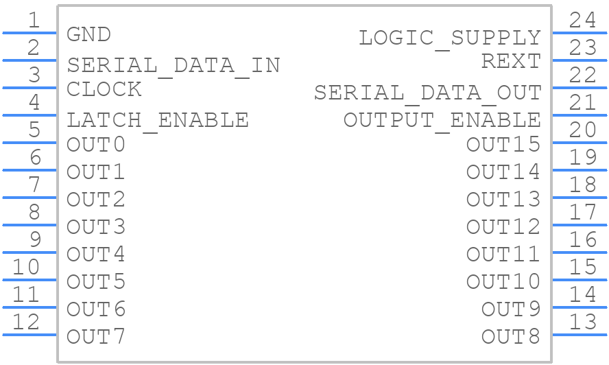Select pin number 12
The image size is (609, 365).
[x=26, y=322]
